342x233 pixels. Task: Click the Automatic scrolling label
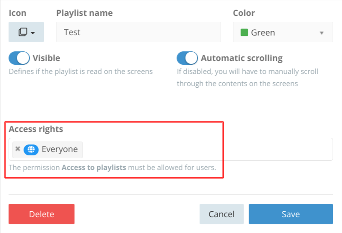click(241, 58)
